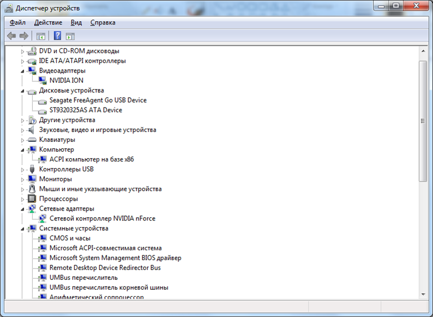Click the Мониторы monitor icon
This screenshot has width=433, height=317.
coord(32,179)
